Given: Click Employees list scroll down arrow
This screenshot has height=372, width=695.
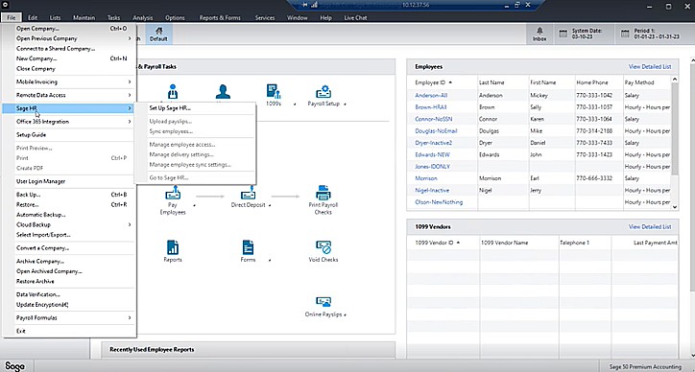Looking at the screenshot, I should tap(675, 206).
